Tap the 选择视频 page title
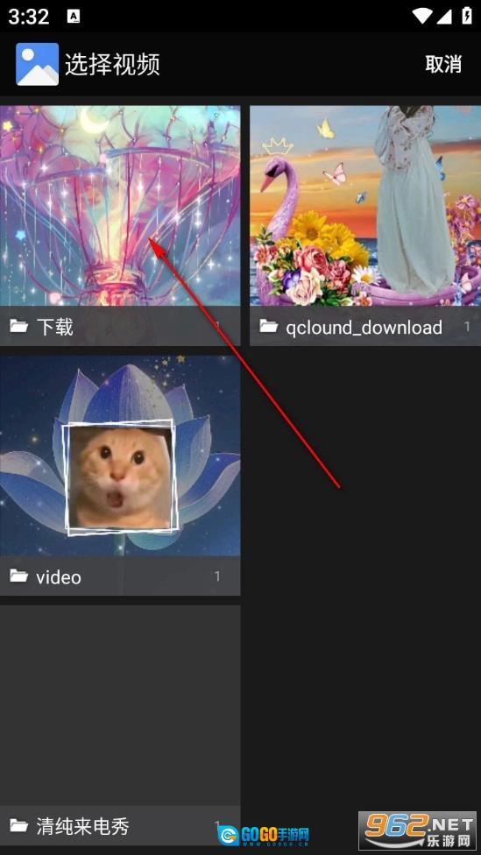 pos(112,65)
